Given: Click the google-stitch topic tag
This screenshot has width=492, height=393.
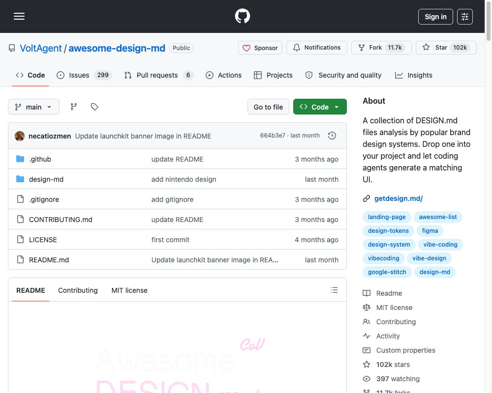Looking at the screenshot, I should [387, 272].
